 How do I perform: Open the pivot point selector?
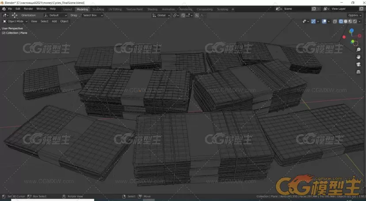point(175,15)
